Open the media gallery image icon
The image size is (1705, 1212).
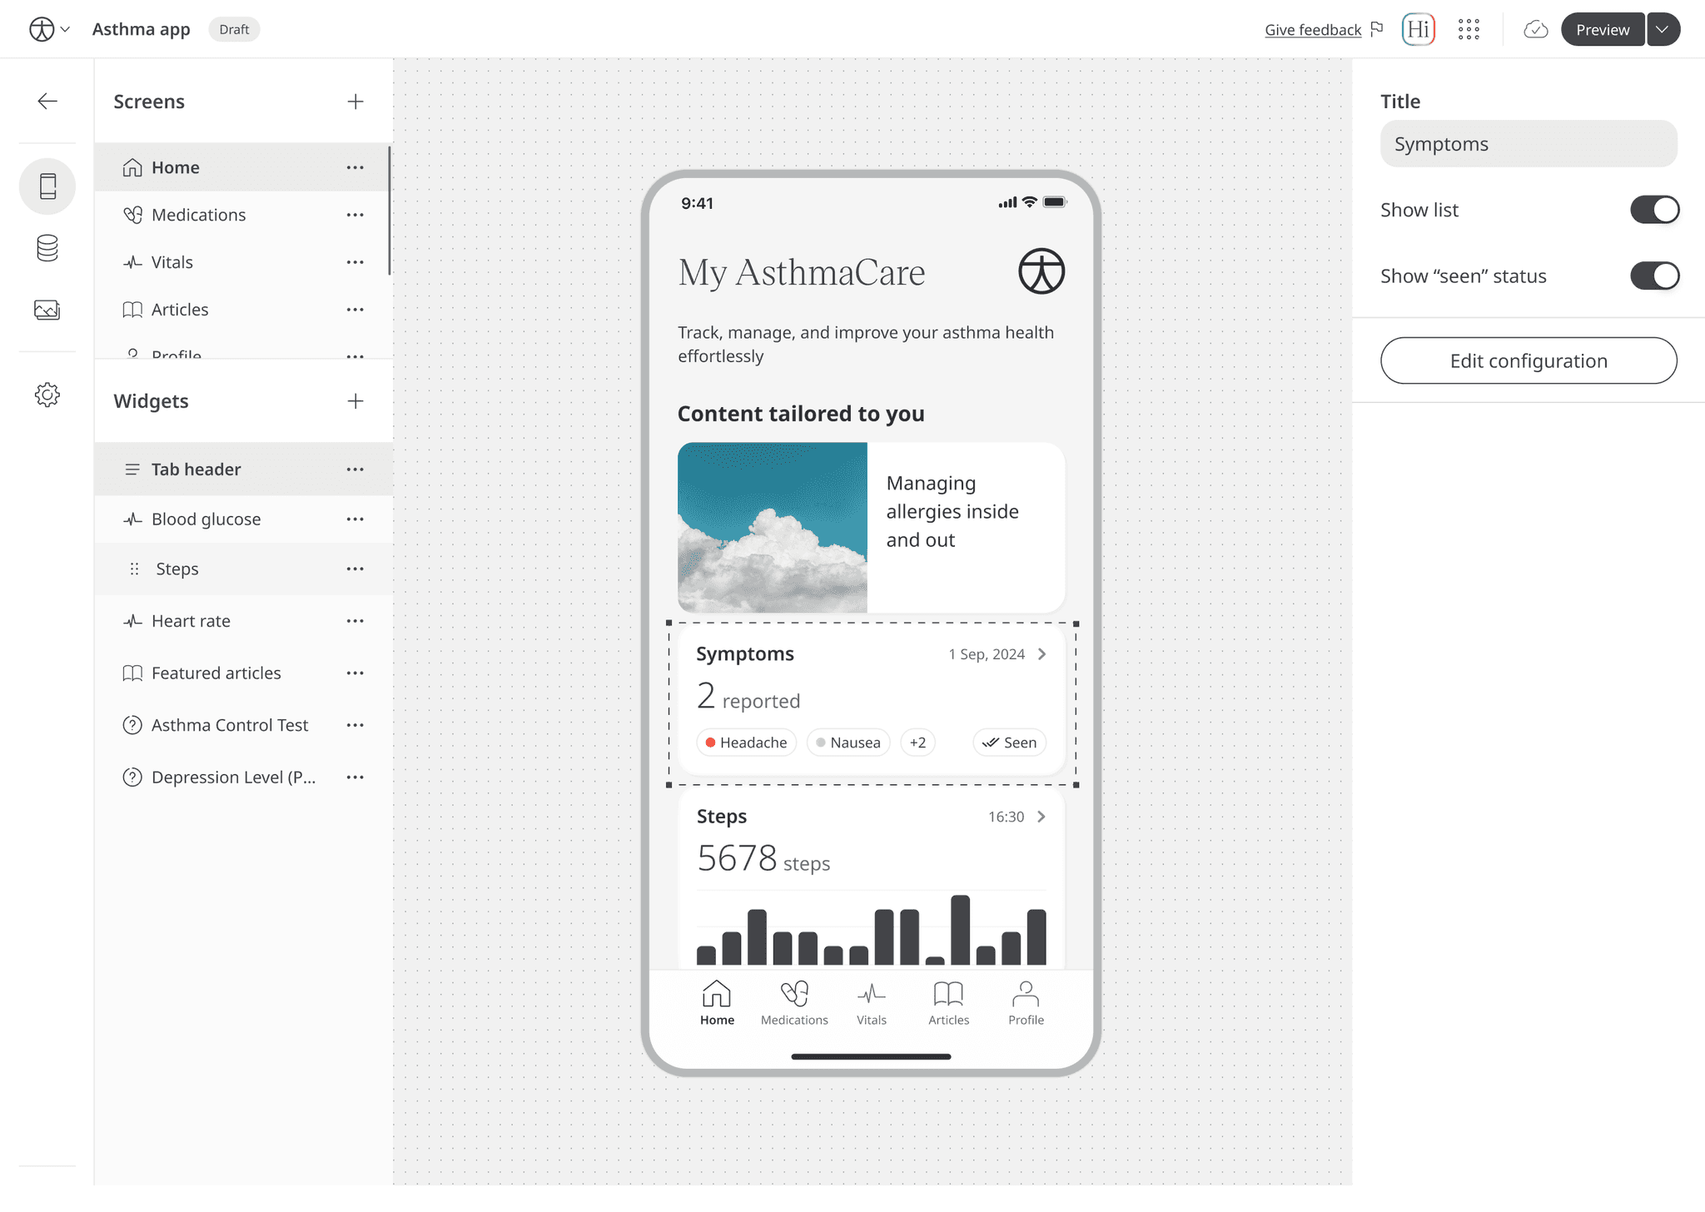[47, 310]
